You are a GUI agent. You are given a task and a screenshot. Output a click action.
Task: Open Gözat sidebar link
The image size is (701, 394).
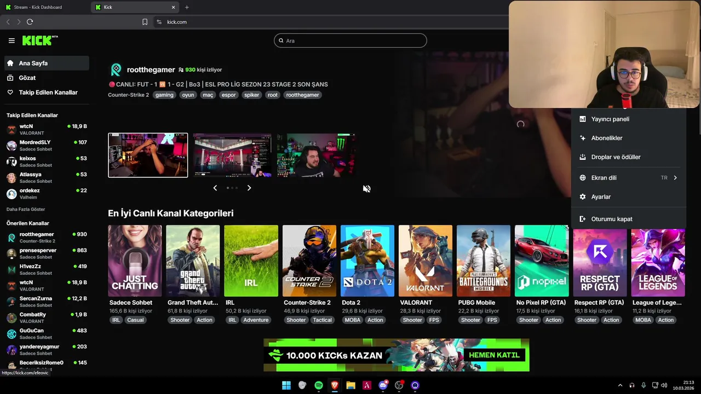(47, 78)
